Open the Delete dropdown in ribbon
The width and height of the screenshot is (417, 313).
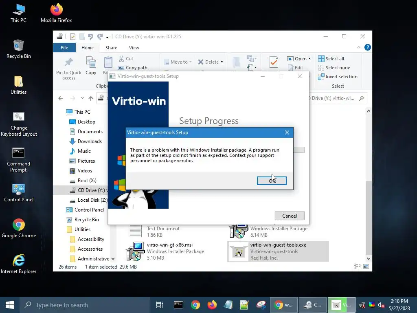(211, 62)
